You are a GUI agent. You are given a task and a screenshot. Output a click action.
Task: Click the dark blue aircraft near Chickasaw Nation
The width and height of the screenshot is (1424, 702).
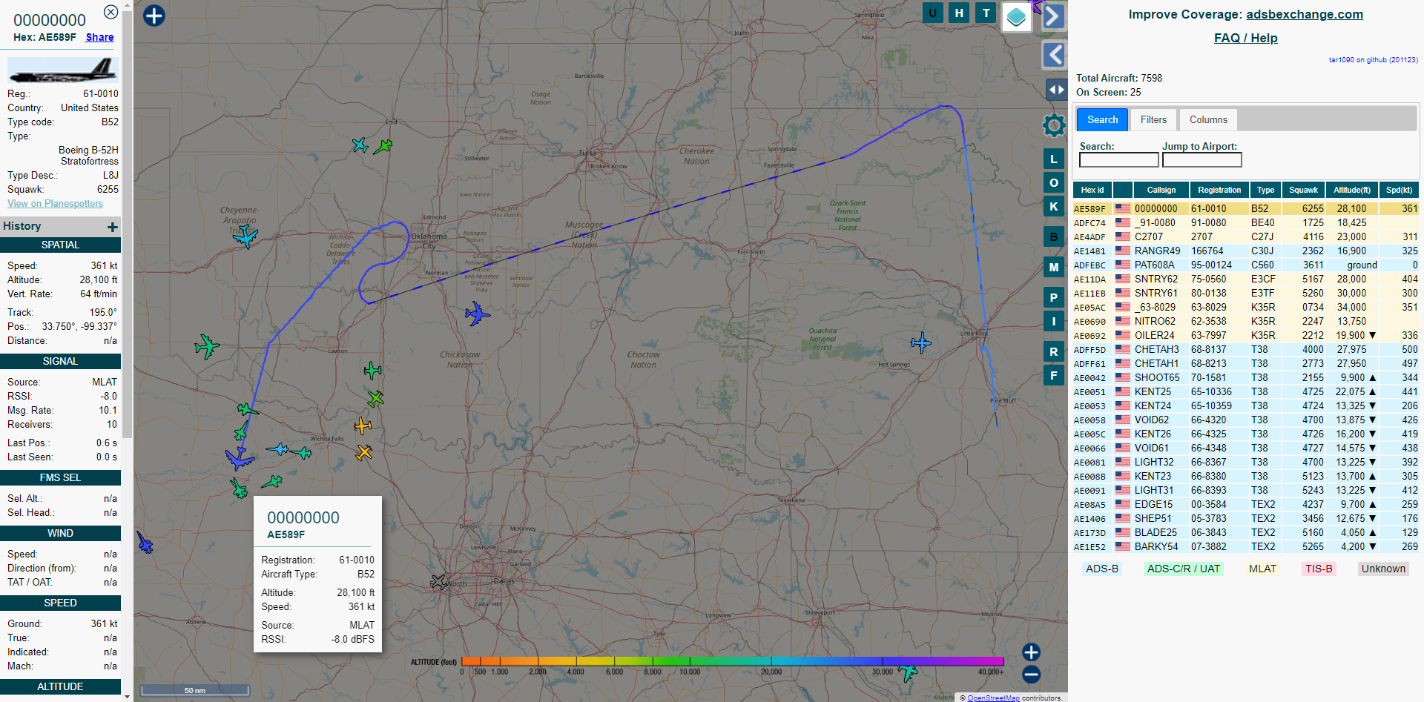[477, 314]
